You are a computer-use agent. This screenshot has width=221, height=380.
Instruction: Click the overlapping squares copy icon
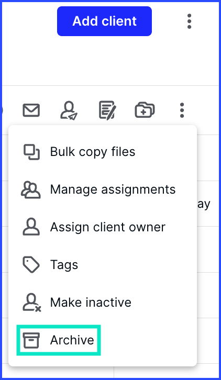31,152
